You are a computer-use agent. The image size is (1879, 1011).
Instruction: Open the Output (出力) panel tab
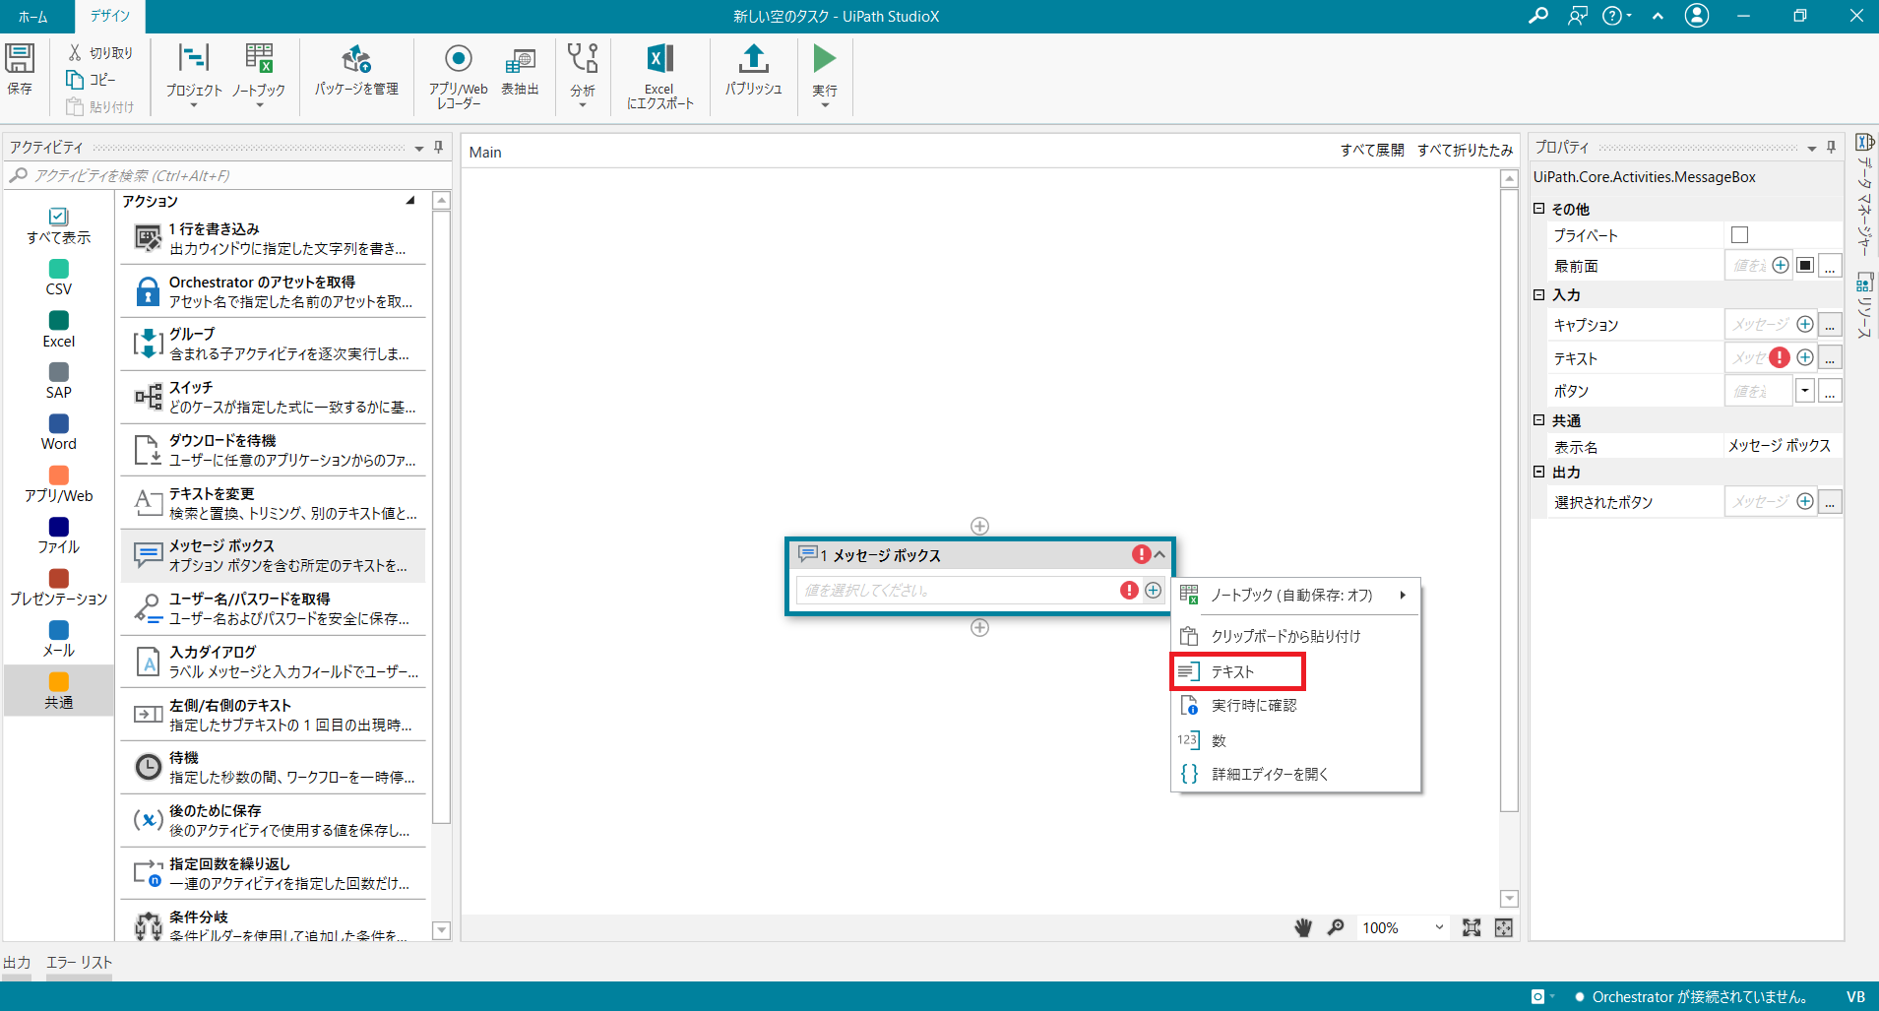tap(17, 963)
